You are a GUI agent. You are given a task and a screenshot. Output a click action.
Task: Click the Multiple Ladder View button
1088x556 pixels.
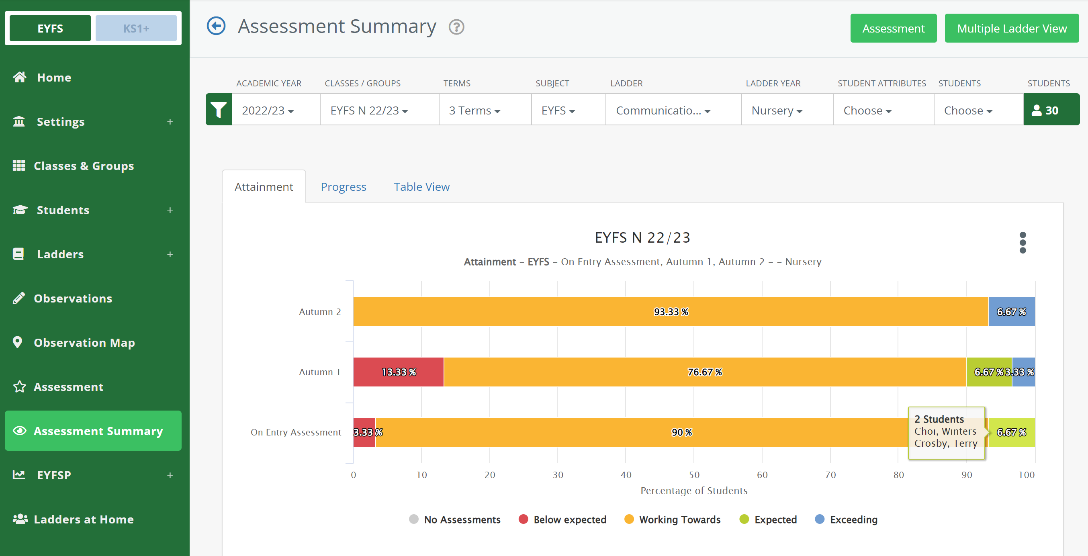pyautogui.click(x=1011, y=28)
